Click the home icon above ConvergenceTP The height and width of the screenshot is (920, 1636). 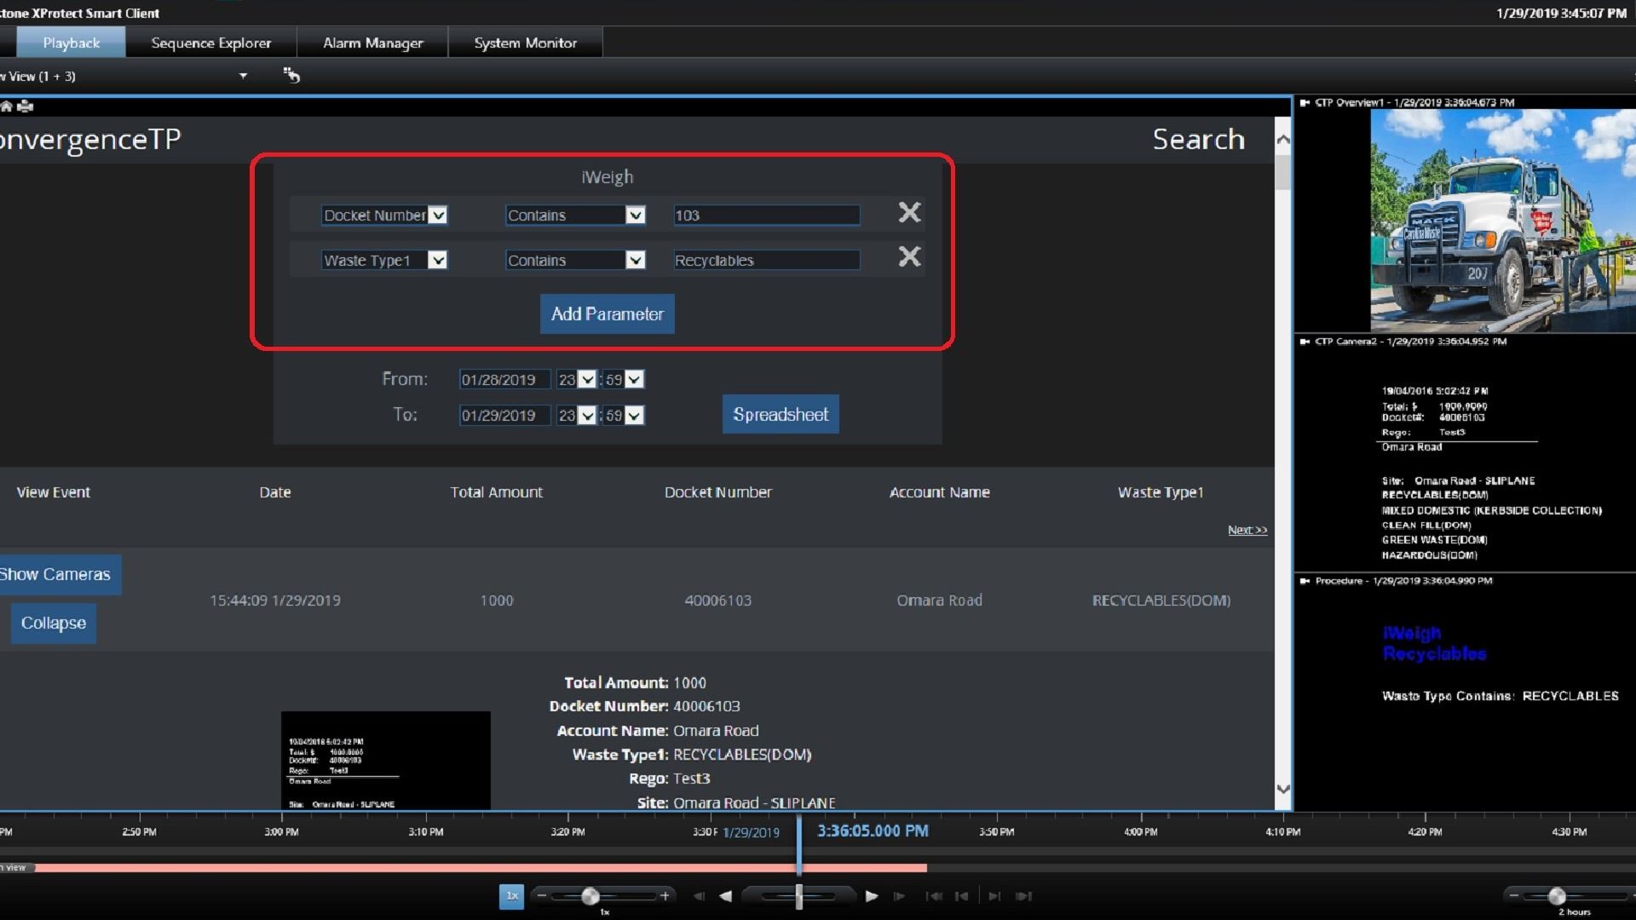[7, 106]
